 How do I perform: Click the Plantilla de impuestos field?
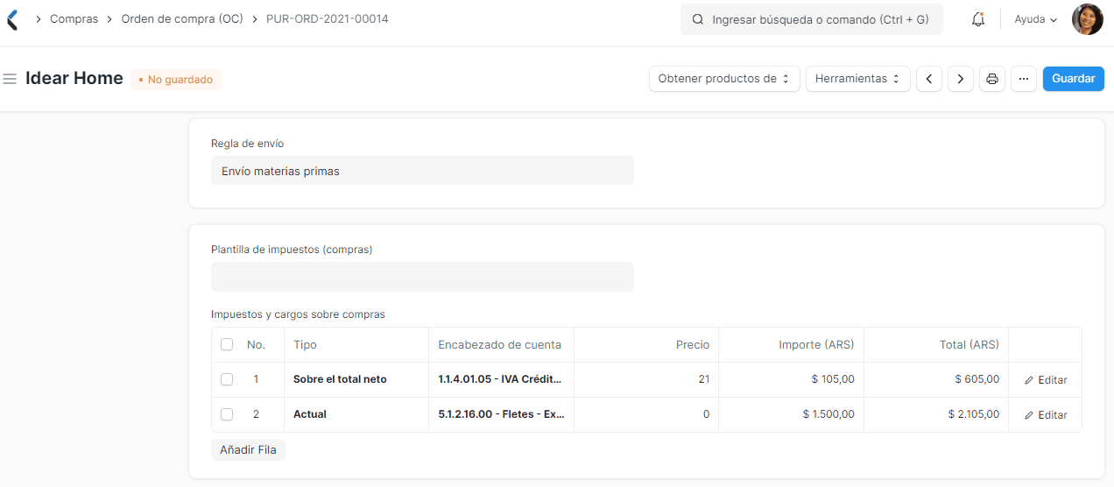pyautogui.click(x=422, y=277)
